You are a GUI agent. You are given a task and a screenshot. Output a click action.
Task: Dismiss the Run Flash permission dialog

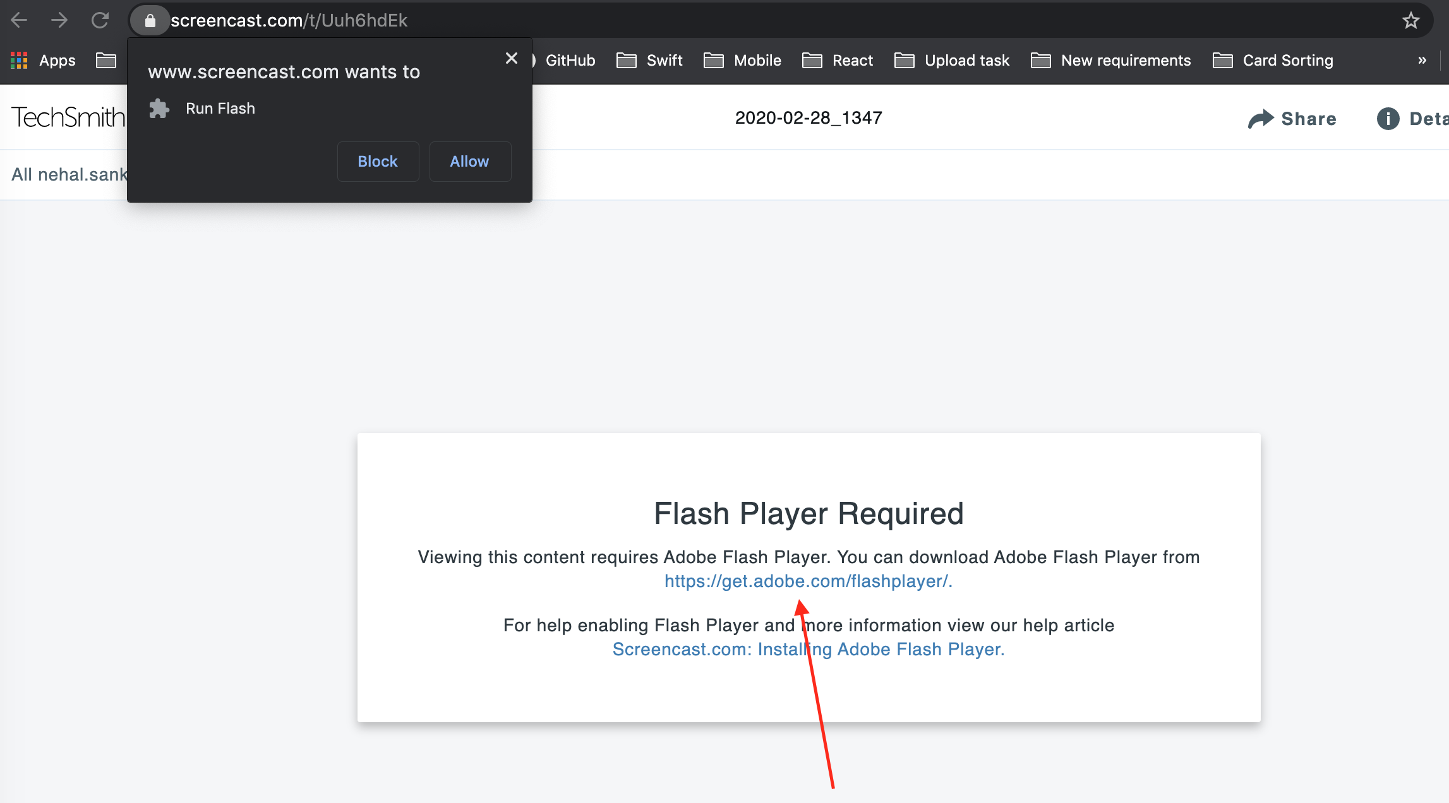point(511,58)
